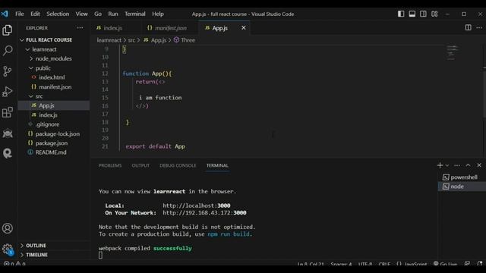Screen dimensions: 486x273
Task: Click the Accounts icon in activity bar
Action: tap(8, 228)
